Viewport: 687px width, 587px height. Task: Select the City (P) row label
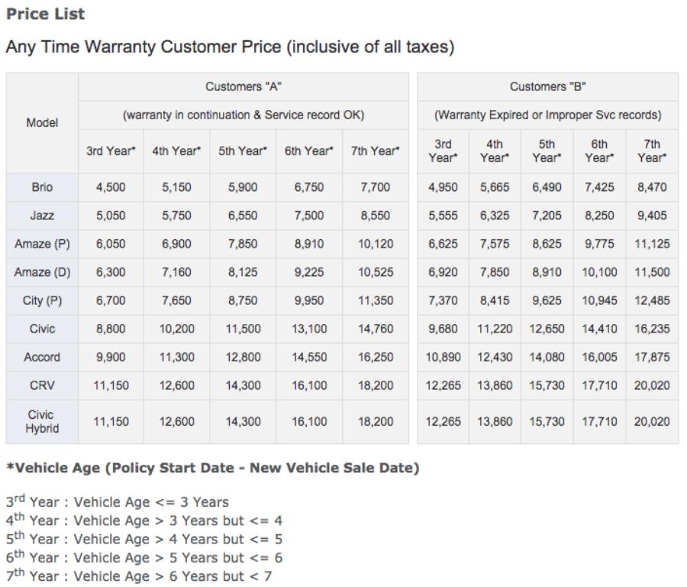click(x=42, y=300)
